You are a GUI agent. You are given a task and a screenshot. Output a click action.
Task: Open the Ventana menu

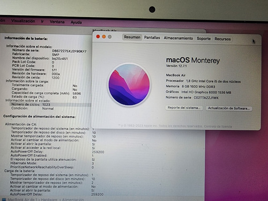click(57, 22)
